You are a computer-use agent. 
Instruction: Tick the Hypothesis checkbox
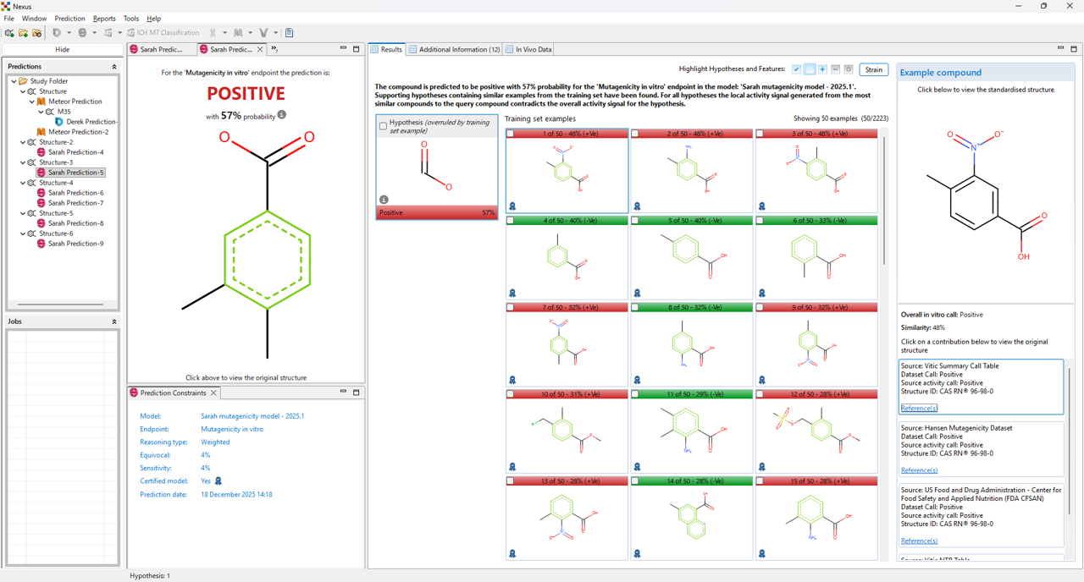click(x=383, y=126)
